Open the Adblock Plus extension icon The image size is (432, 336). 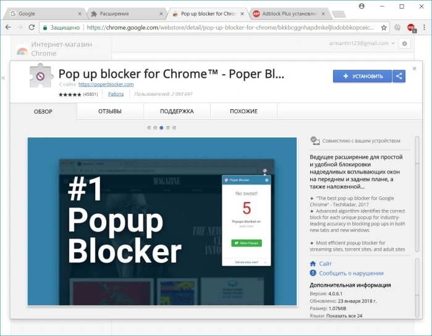pyautogui.click(x=412, y=28)
